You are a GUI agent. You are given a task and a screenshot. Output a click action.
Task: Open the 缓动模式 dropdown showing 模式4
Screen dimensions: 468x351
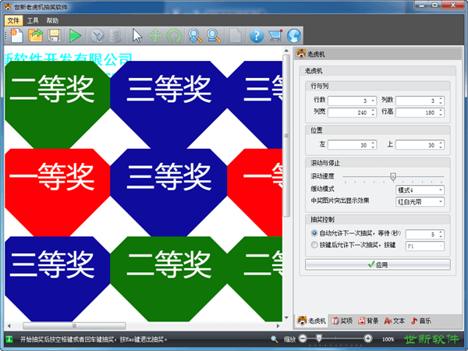click(420, 190)
